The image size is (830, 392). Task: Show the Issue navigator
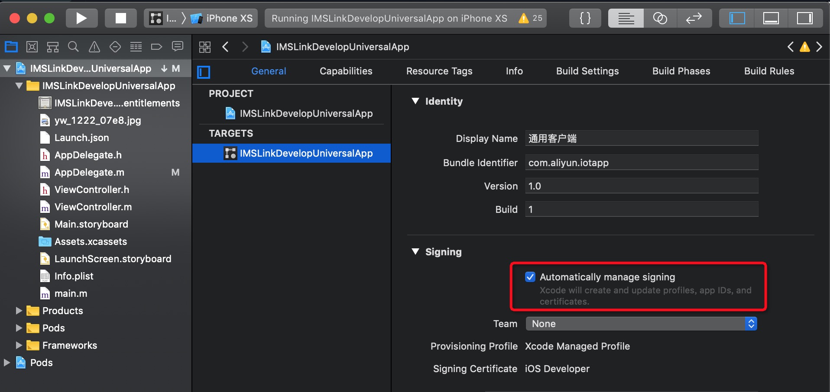pos(94,47)
